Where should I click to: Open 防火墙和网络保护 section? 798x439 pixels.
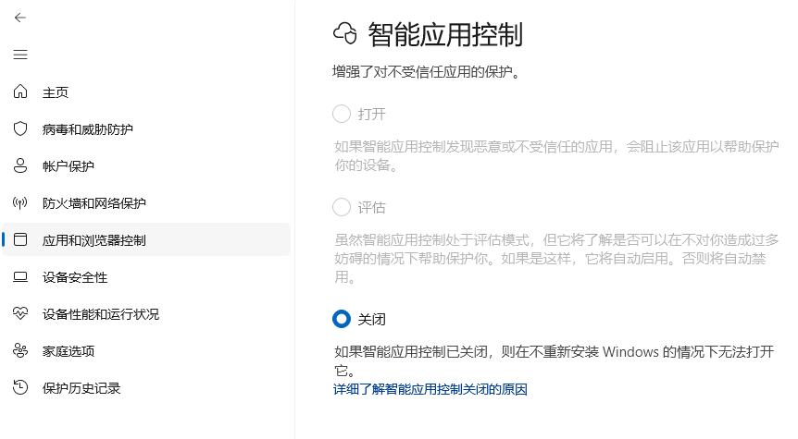[x=94, y=203]
